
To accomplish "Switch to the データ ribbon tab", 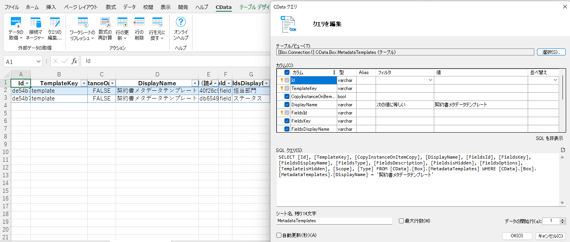I will pyautogui.click(x=130, y=7).
